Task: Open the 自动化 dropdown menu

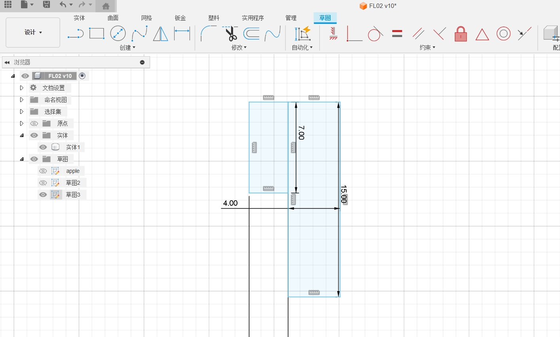Action: [302, 47]
